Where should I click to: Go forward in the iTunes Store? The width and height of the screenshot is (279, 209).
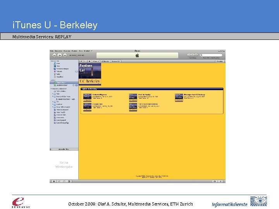click(85, 61)
